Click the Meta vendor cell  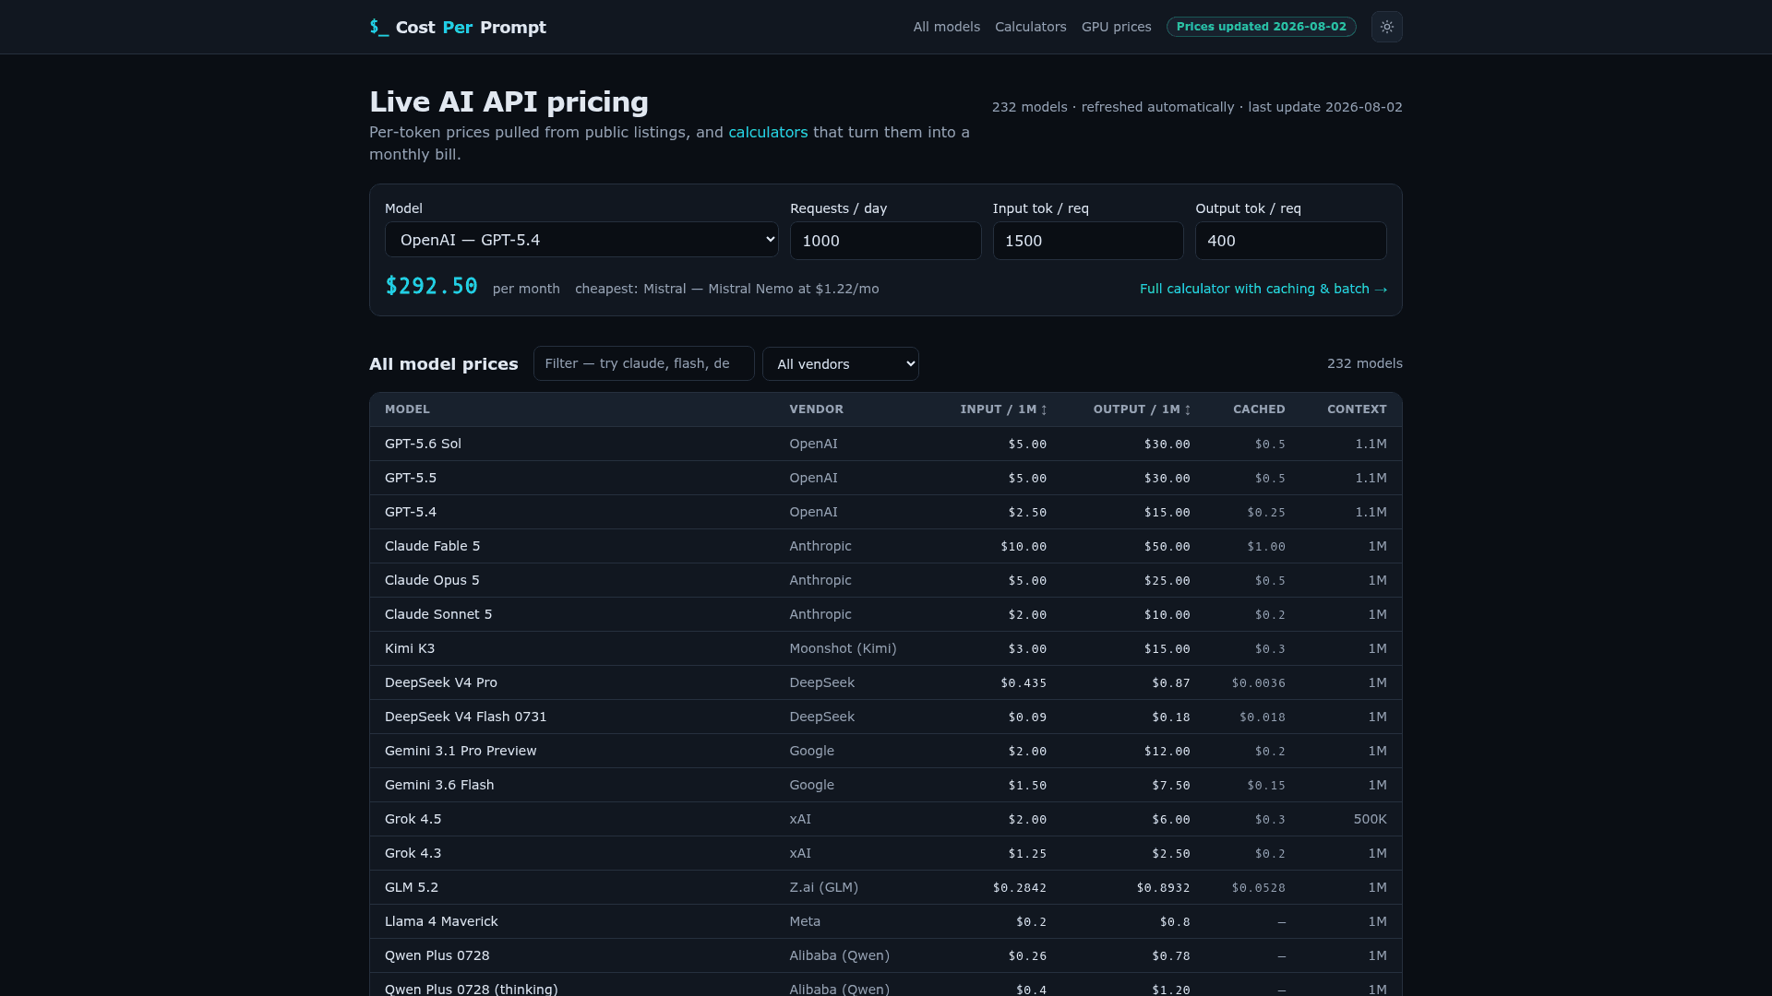805,921
